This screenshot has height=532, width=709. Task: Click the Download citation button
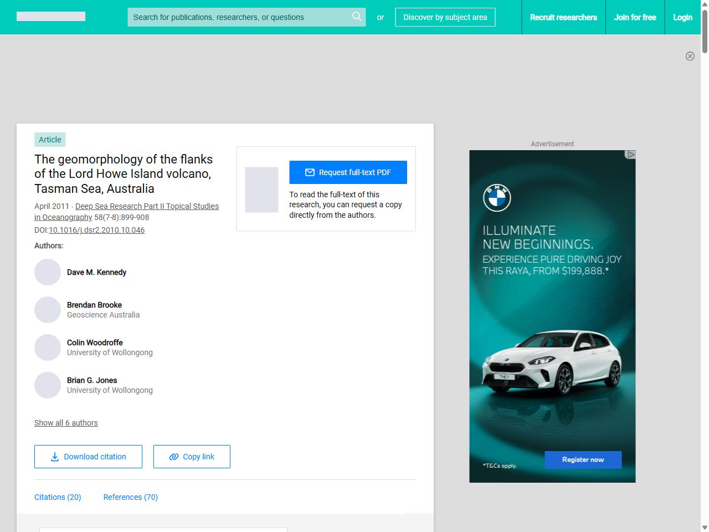[x=88, y=457]
